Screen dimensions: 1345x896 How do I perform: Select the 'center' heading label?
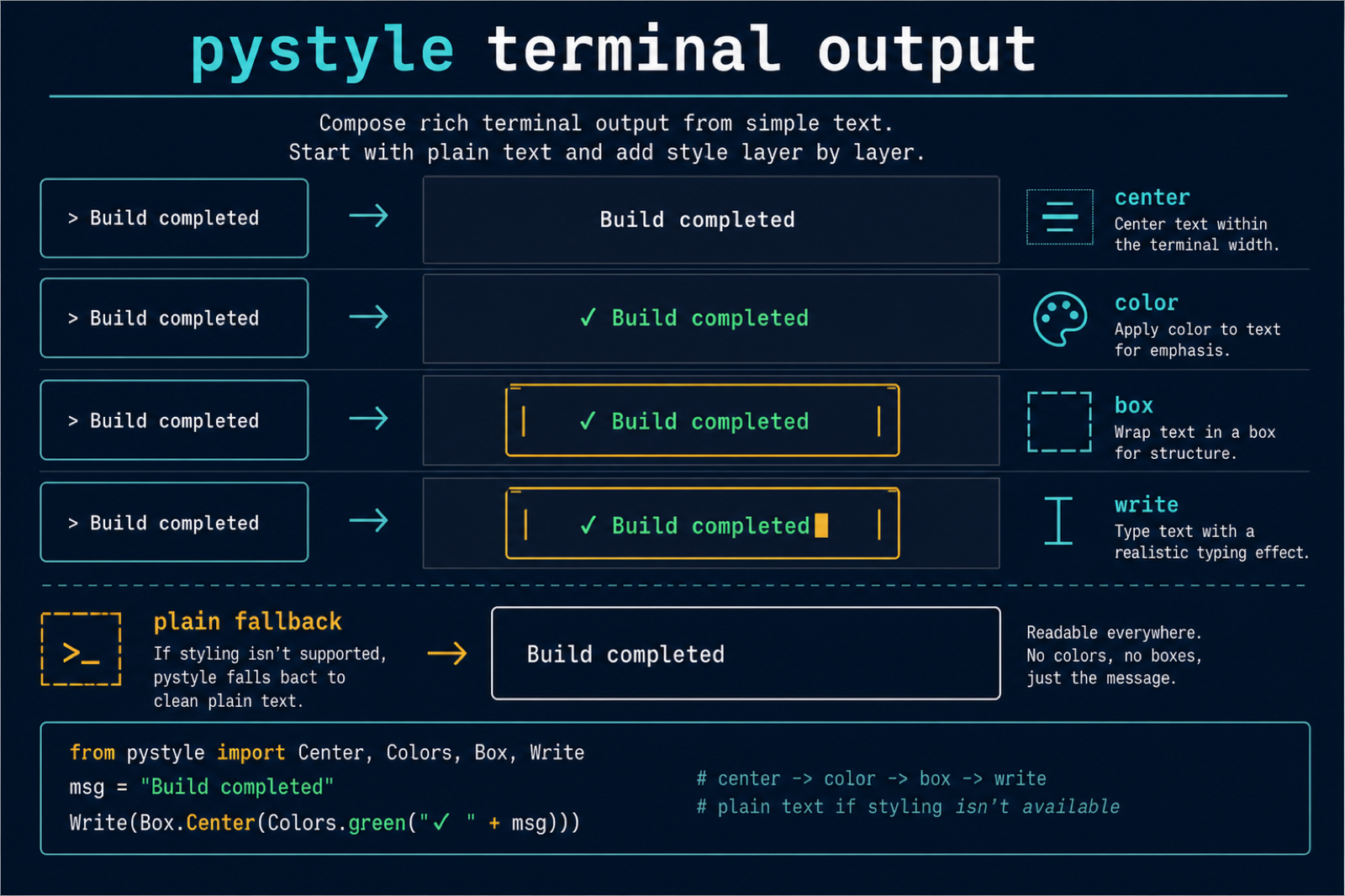[x=1152, y=198]
